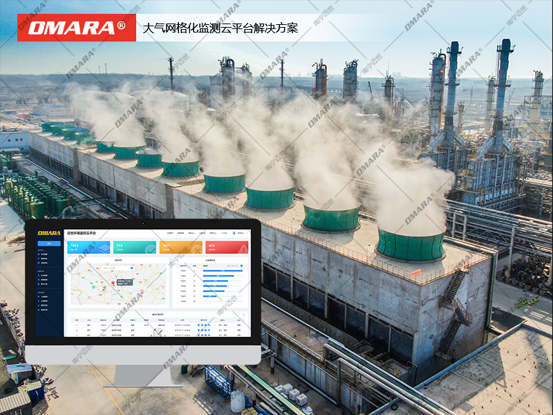553x415 pixels.
Task: Click the first action icon in the first table row
Action: click(x=200, y=326)
